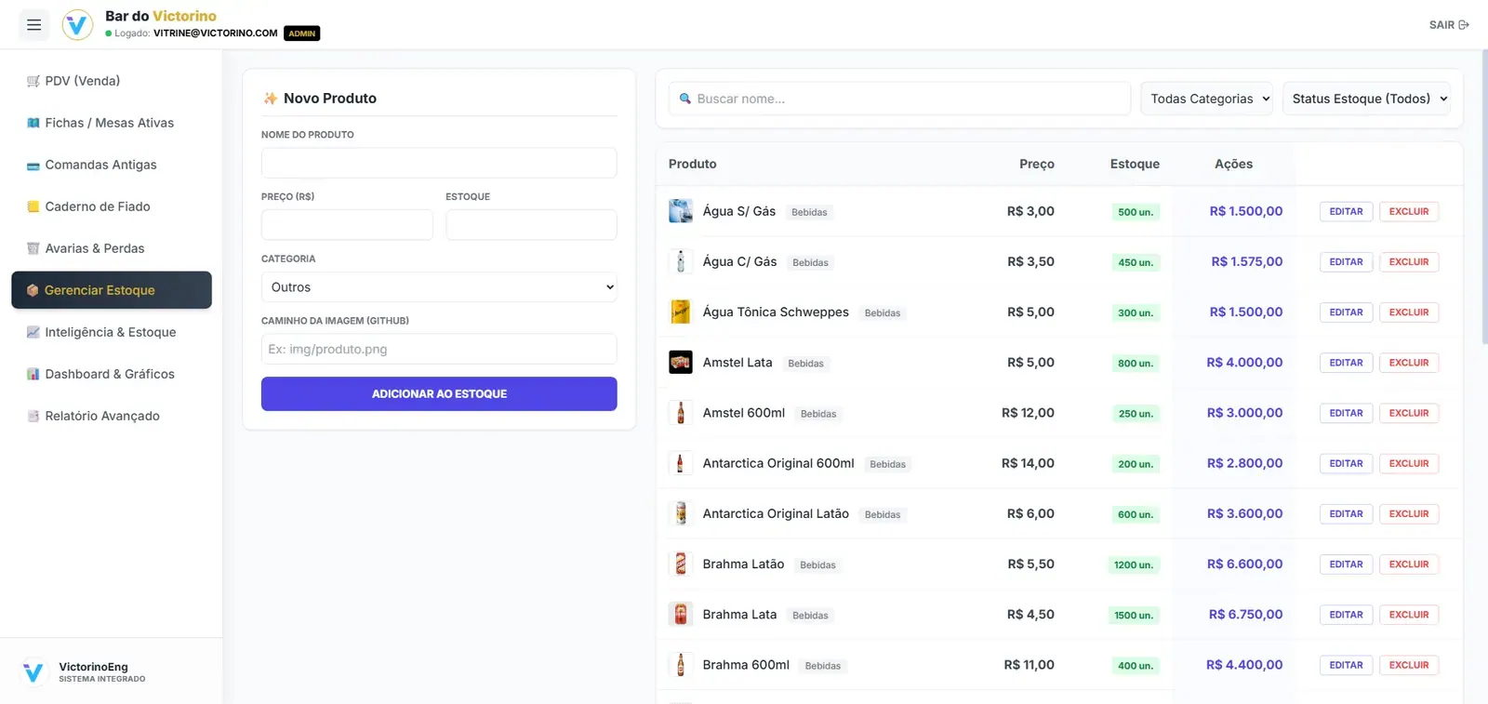Delete Antarctica Original 600ml
The height and width of the screenshot is (704, 1488).
(x=1409, y=463)
